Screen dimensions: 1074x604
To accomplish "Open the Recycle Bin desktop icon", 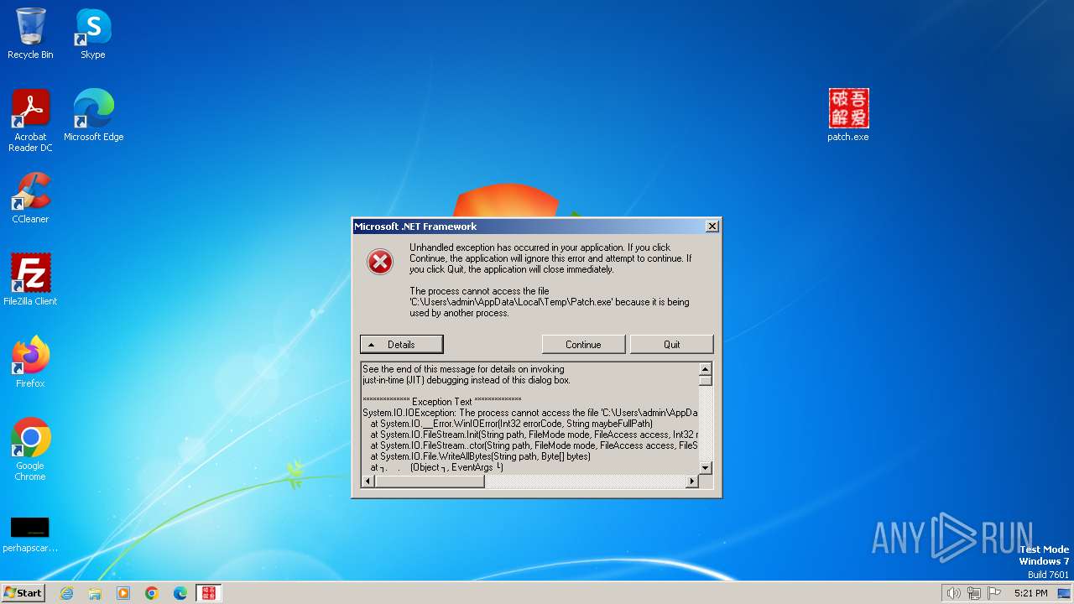I will pos(30,34).
